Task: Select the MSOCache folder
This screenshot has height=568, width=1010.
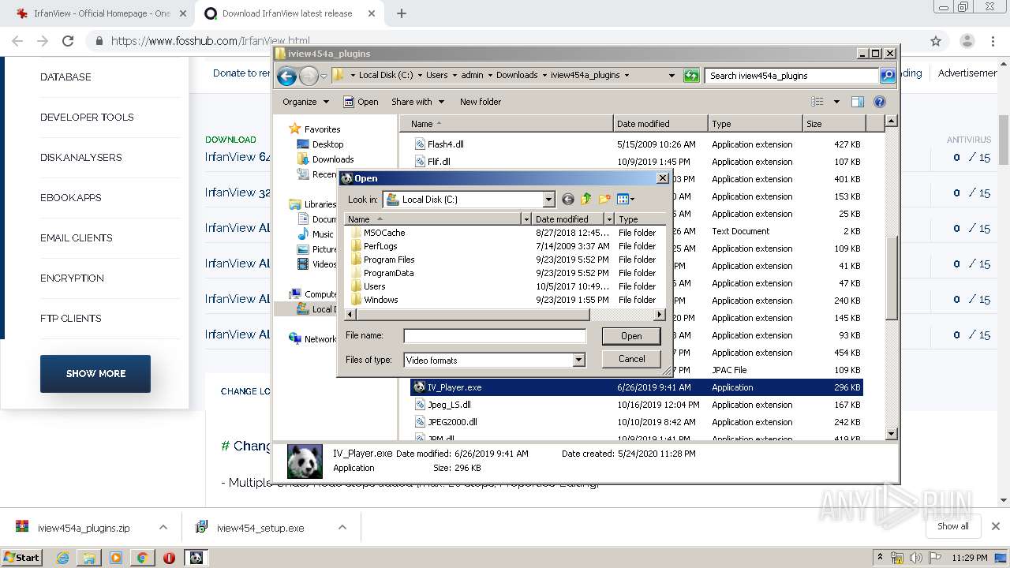Action: click(384, 233)
